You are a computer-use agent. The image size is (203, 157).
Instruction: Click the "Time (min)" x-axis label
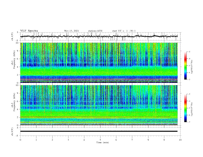point(103,142)
